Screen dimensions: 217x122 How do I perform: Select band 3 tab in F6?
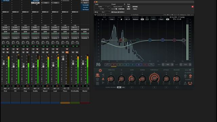click(126, 65)
